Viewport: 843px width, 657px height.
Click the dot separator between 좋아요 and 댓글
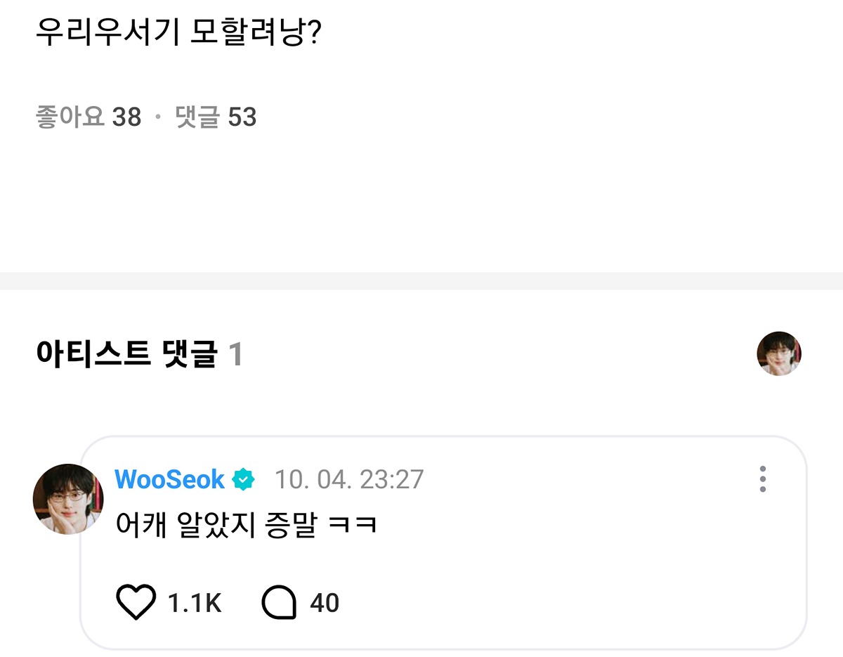point(158,117)
